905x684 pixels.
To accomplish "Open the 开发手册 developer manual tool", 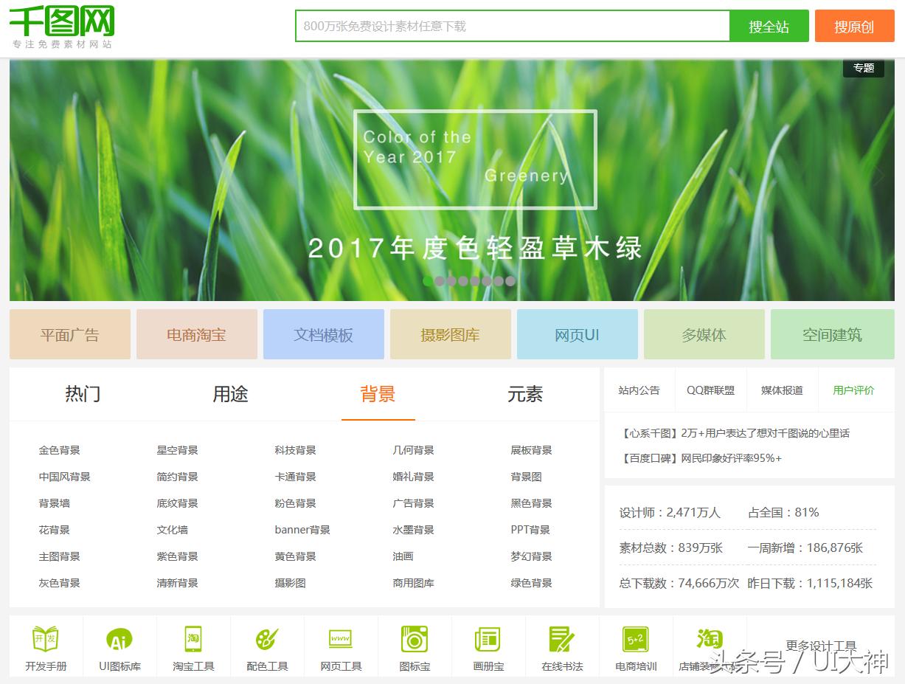I will coord(44,646).
